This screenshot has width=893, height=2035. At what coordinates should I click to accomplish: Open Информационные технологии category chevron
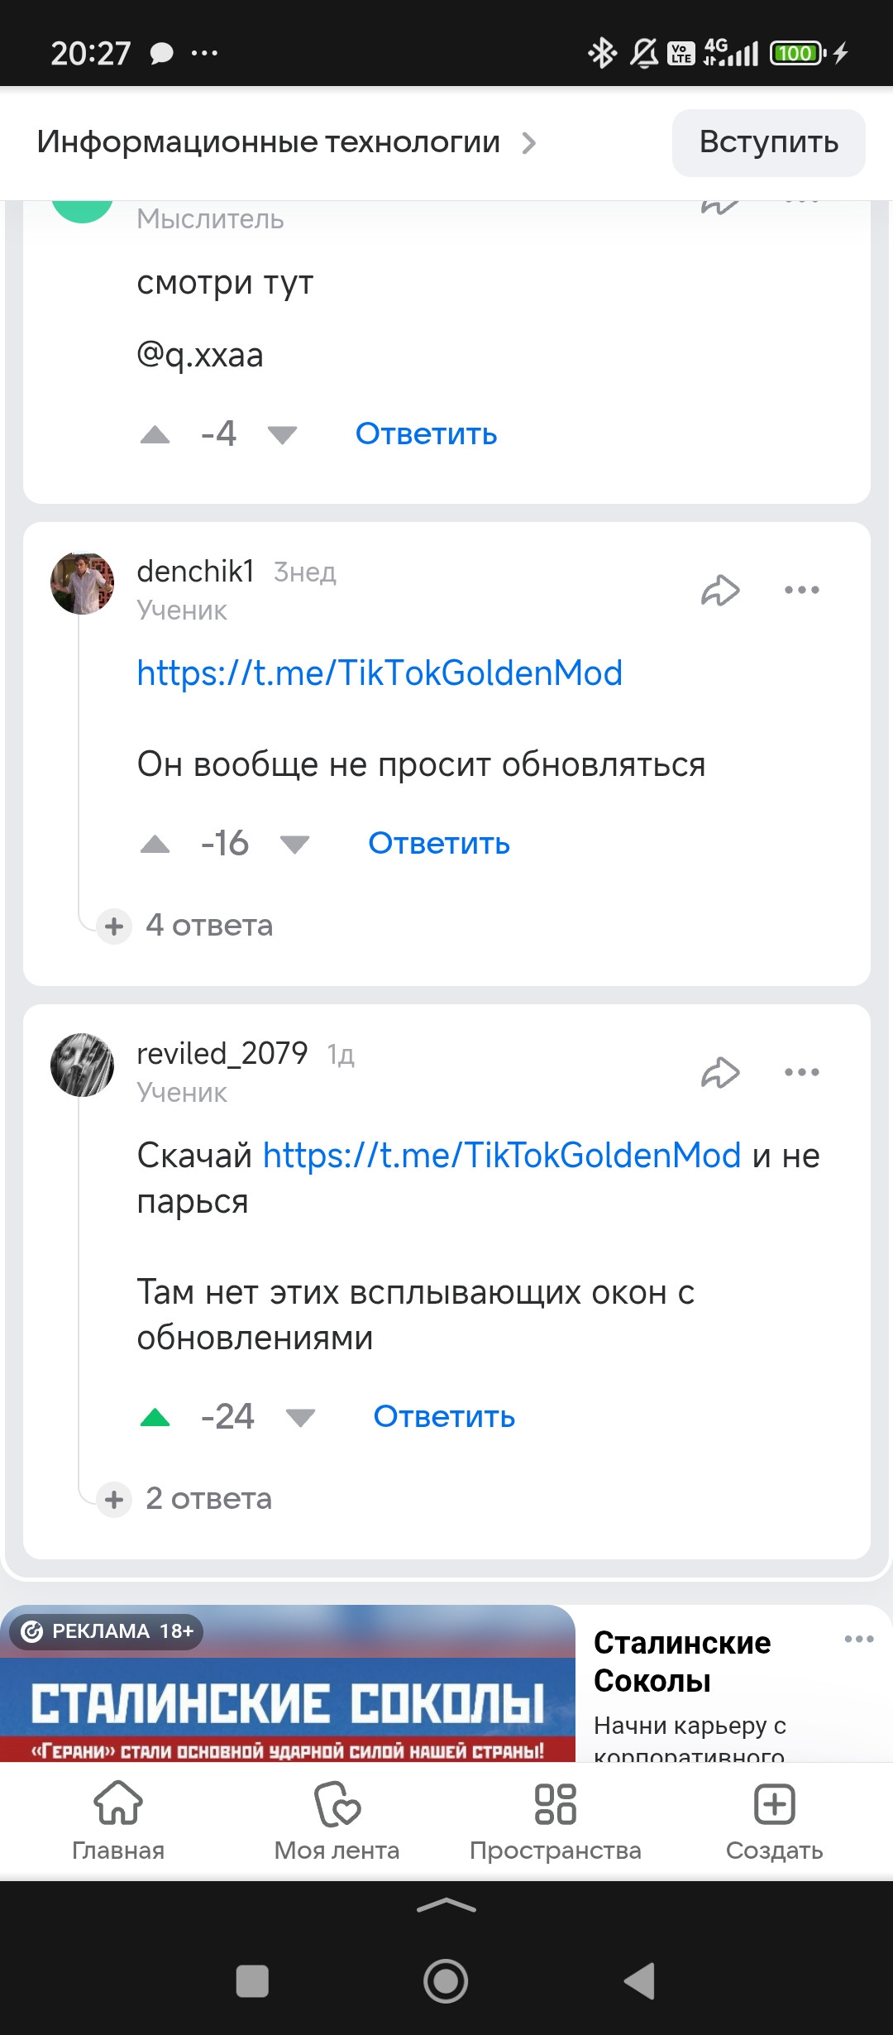[x=529, y=143]
